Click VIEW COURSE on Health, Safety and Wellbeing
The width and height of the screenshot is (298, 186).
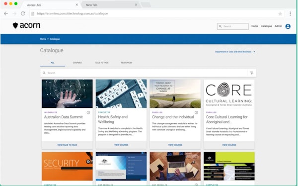click(121, 145)
